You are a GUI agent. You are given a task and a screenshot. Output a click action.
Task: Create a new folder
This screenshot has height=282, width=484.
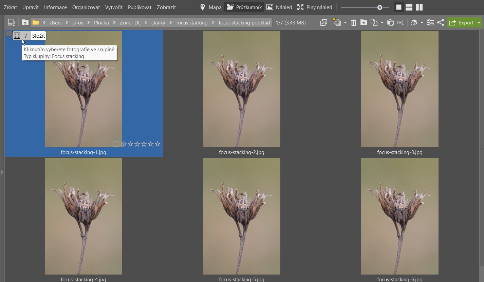point(364,23)
